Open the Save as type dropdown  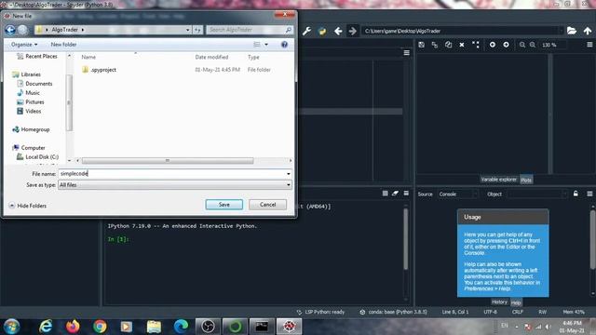(x=175, y=185)
